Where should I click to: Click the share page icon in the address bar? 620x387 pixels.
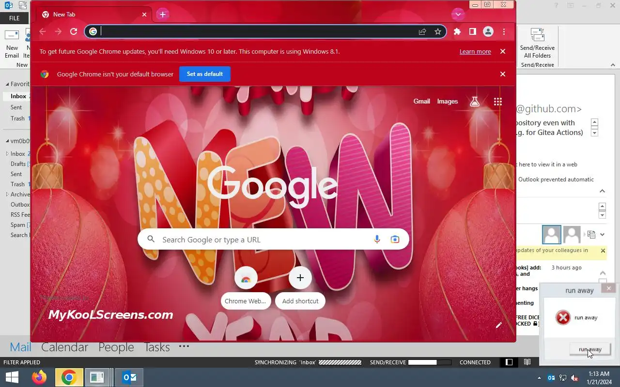pos(422,31)
